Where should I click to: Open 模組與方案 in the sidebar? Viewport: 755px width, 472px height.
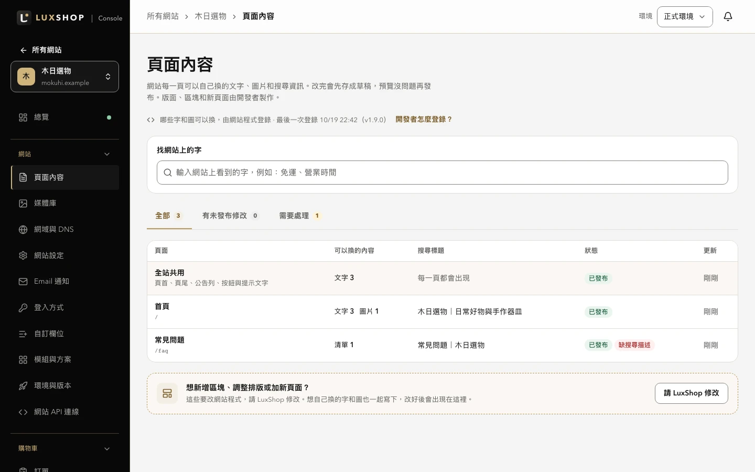click(x=64, y=360)
